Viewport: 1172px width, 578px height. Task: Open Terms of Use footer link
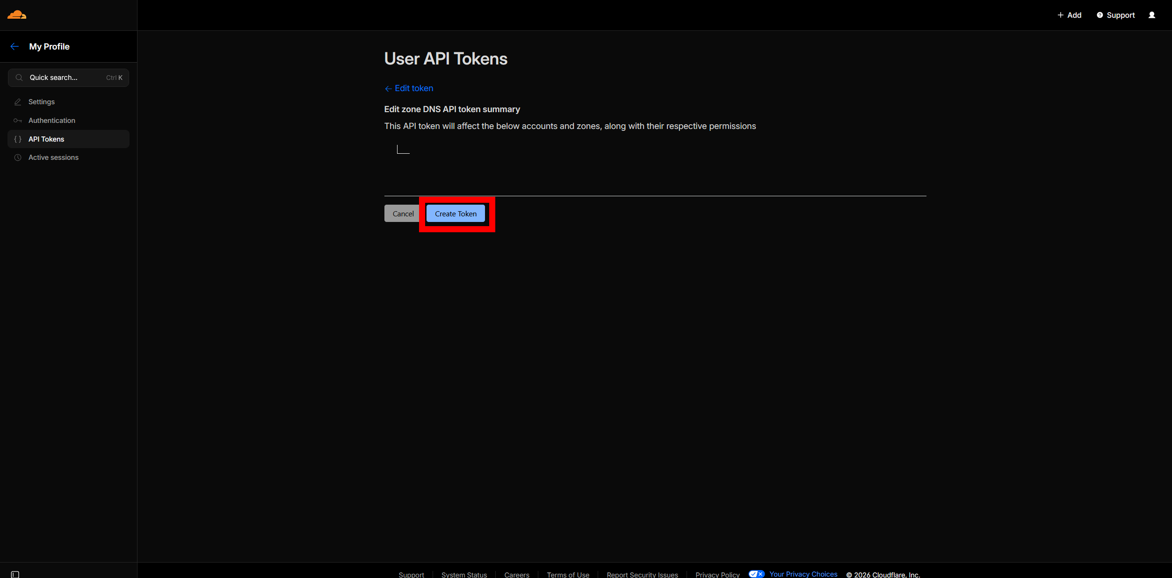click(568, 575)
